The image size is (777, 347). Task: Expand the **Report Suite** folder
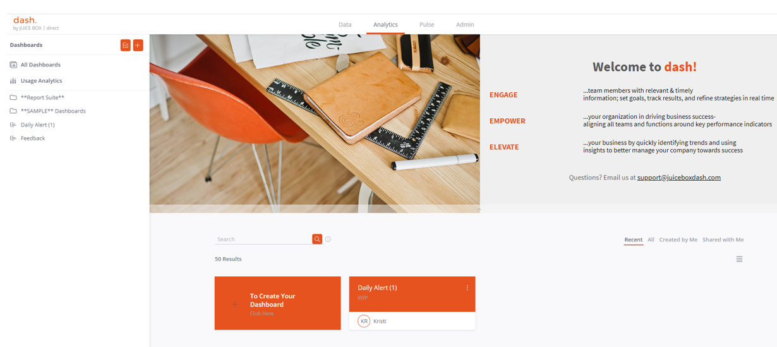pyautogui.click(x=42, y=97)
